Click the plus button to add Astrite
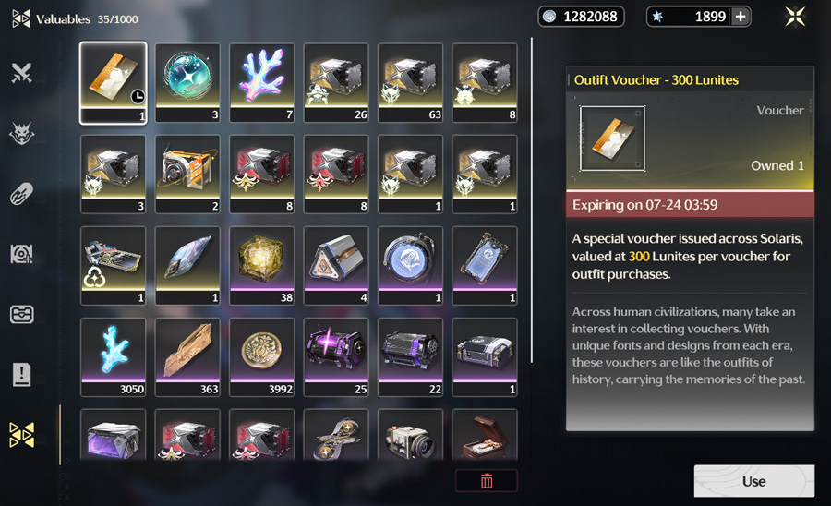The height and width of the screenshot is (506, 831). point(741,17)
